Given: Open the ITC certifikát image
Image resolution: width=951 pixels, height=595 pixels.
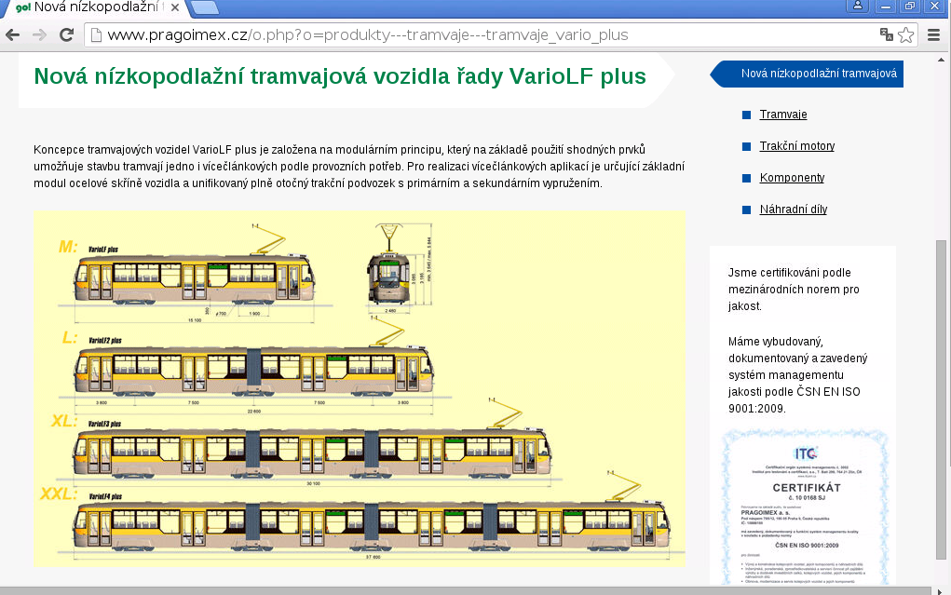Looking at the screenshot, I should point(806,507).
